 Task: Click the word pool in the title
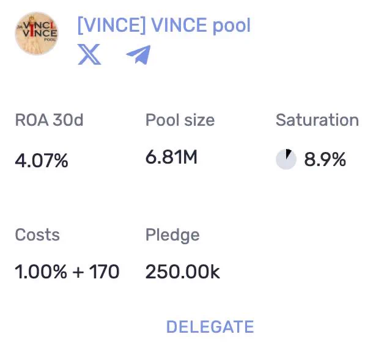pyautogui.click(x=232, y=26)
